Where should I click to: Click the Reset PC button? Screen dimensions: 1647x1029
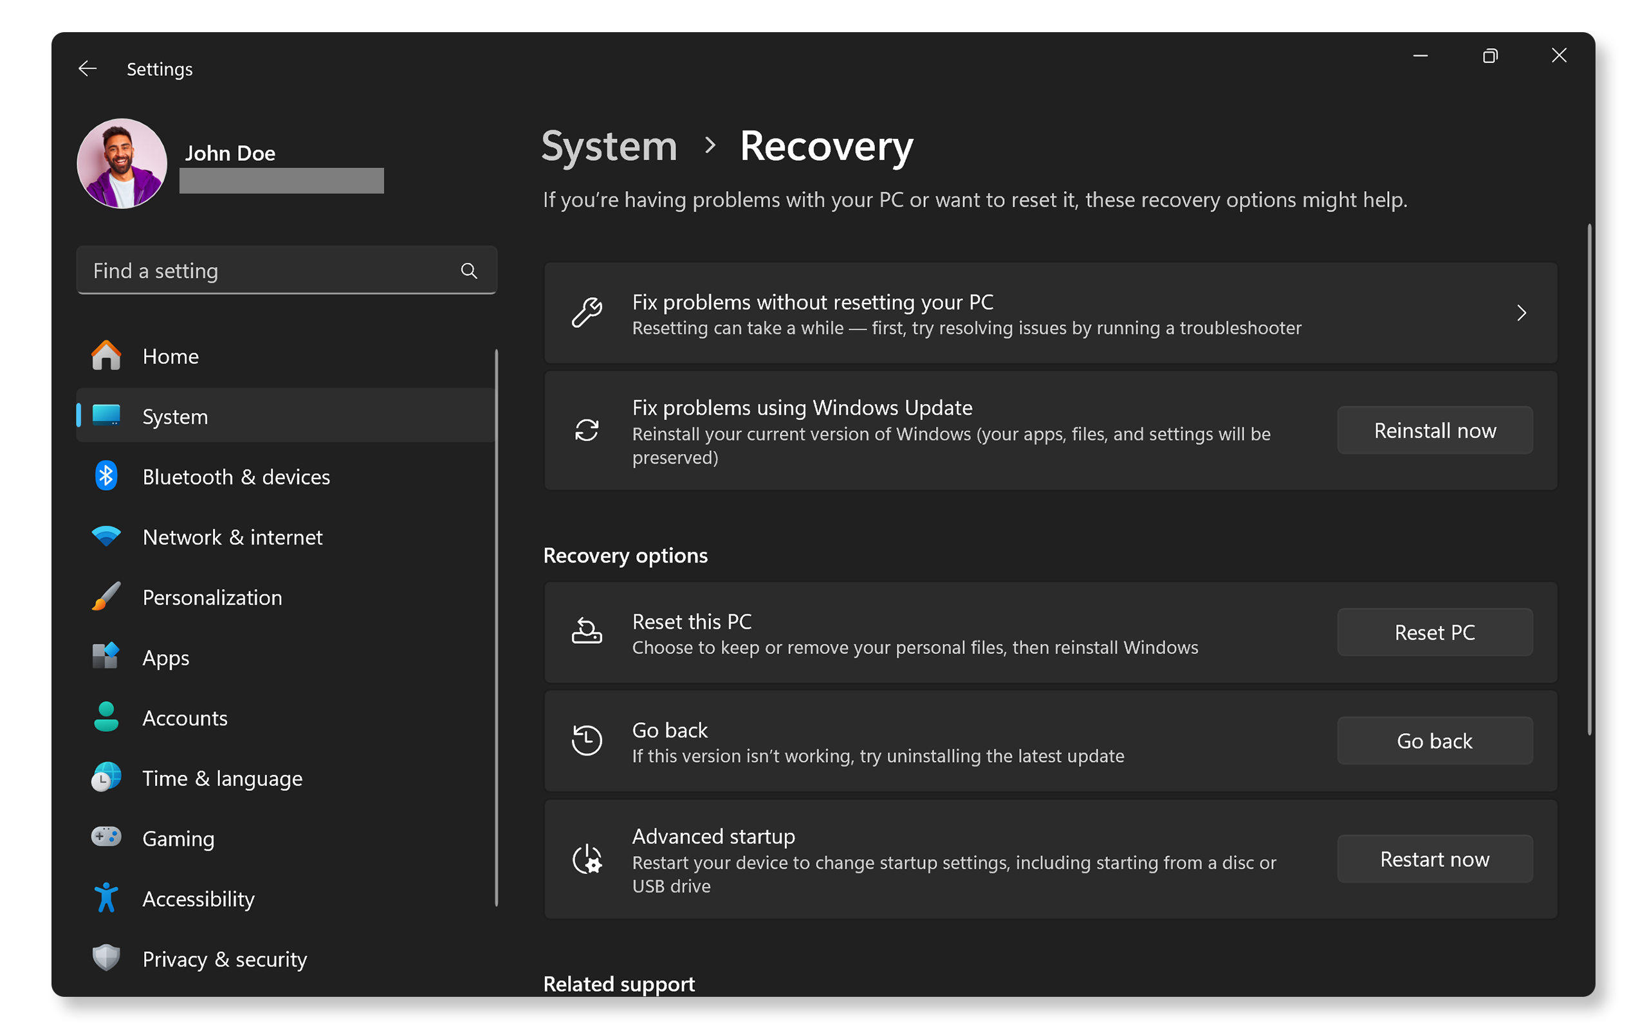pyautogui.click(x=1435, y=632)
